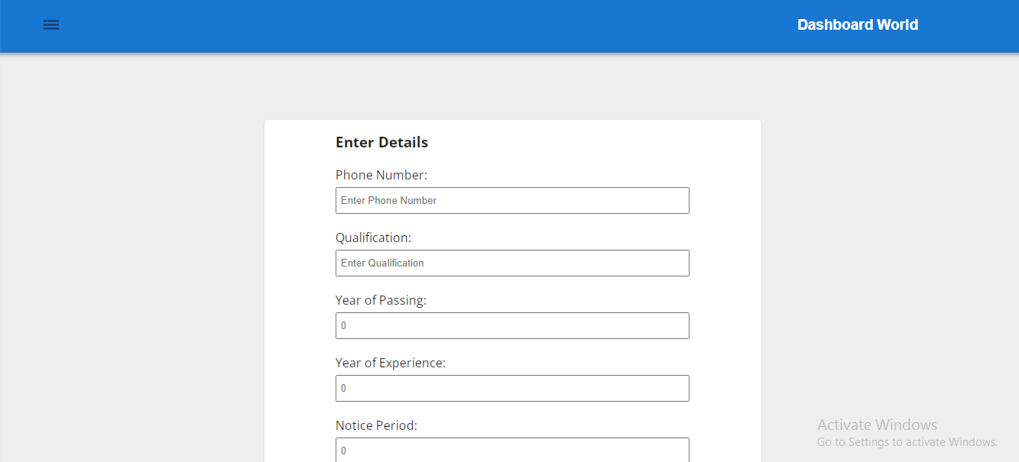Open the sidebar via the hamburger icon

[x=51, y=24]
